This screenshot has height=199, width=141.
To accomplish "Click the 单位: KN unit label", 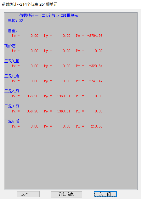I will [x=16, y=20].
